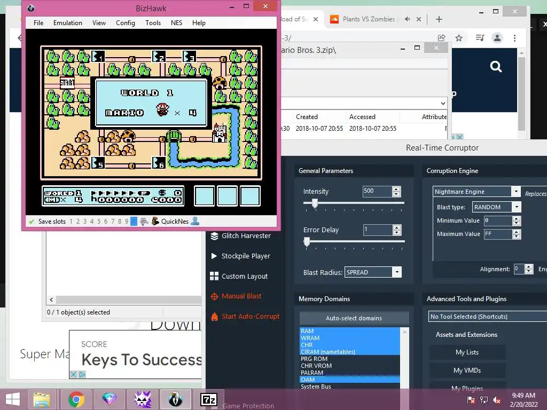
Task: Open the Emulation menu in BizHawk
Action: 68,23
